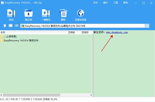Viewport: 155px width, 102px height.
Task: Go up one directory with the arrow
Action: coord(5,26)
